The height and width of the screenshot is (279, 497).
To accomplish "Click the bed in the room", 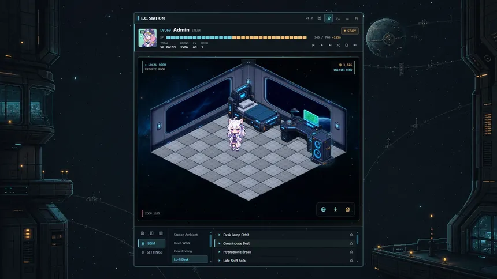I will 254,109.
